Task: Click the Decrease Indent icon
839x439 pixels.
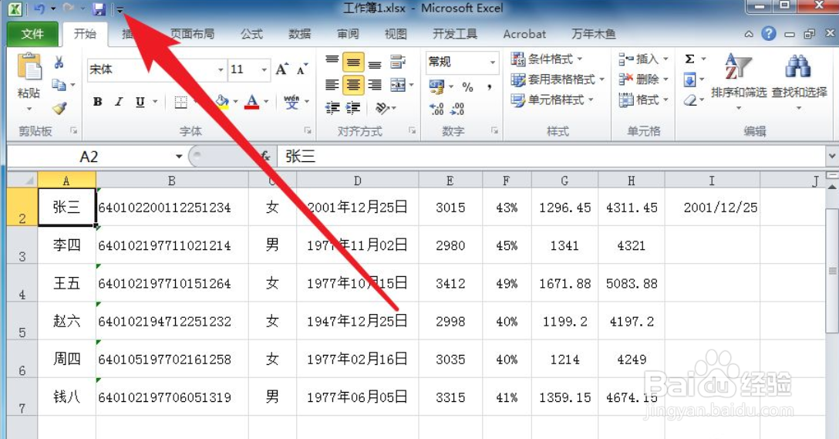Action: pos(332,108)
